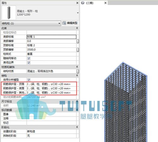Click the 拆除的阶段 value 无
This screenshot has height=142, width=158.
coord(52,136)
